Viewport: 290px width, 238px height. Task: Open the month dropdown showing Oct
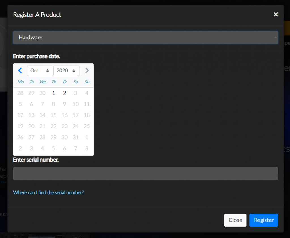coord(40,70)
